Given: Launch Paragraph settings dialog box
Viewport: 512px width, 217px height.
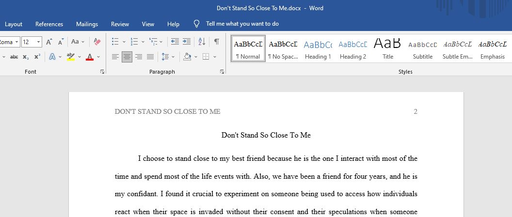Looking at the screenshot, I should (222, 72).
